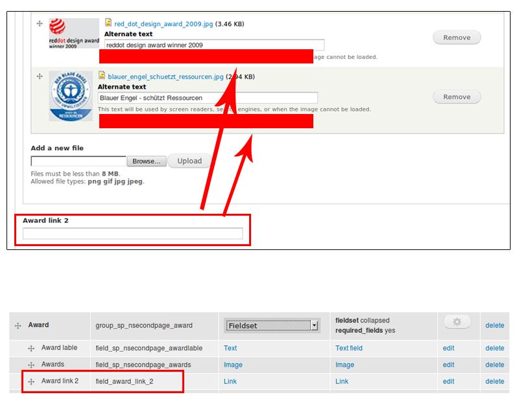Focus the Blauer Engel alternate text field
Image resolution: width=519 pixels, height=410 pixels.
click(x=208, y=98)
